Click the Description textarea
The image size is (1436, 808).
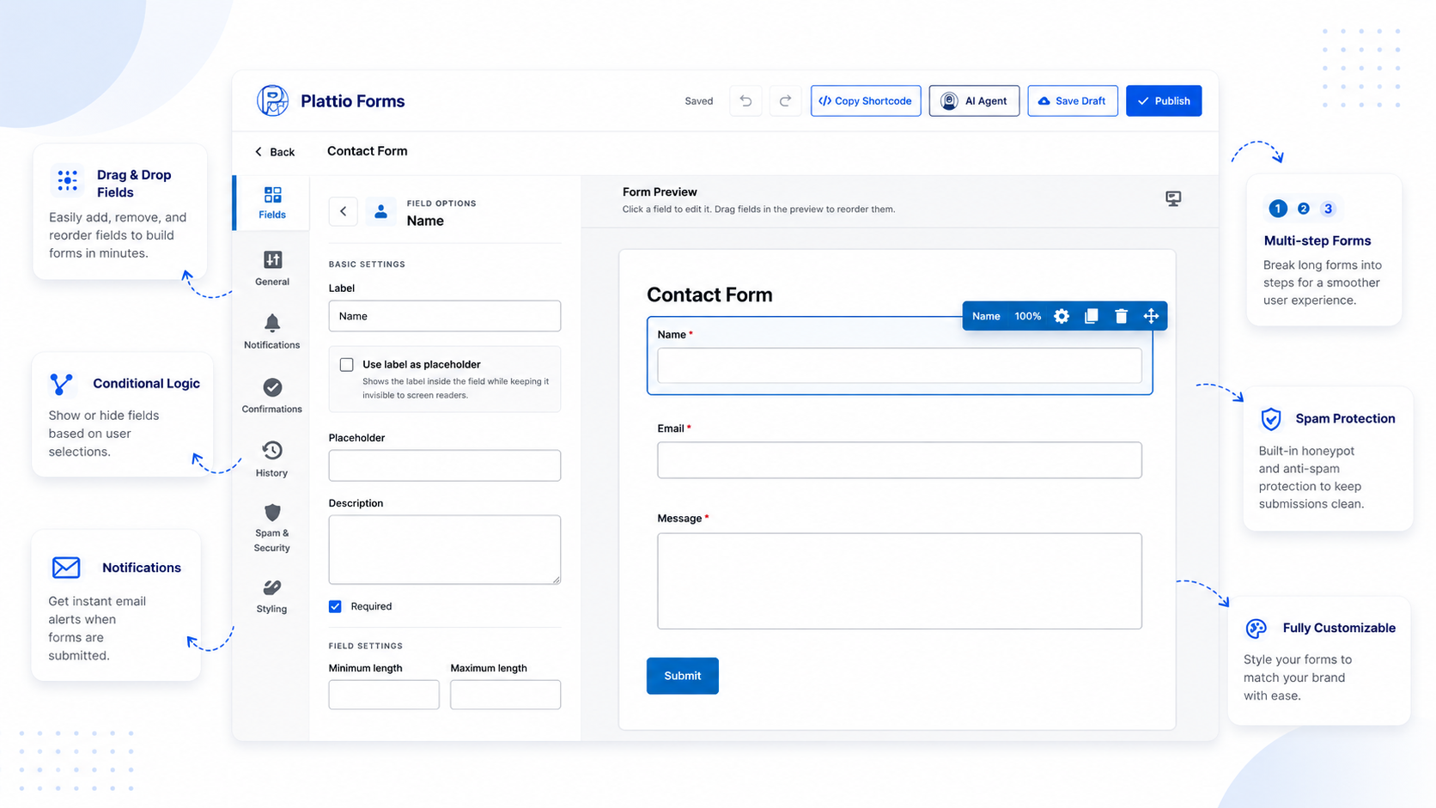pos(445,550)
